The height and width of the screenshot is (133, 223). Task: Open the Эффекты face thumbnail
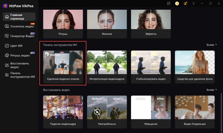[x=151, y=19]
